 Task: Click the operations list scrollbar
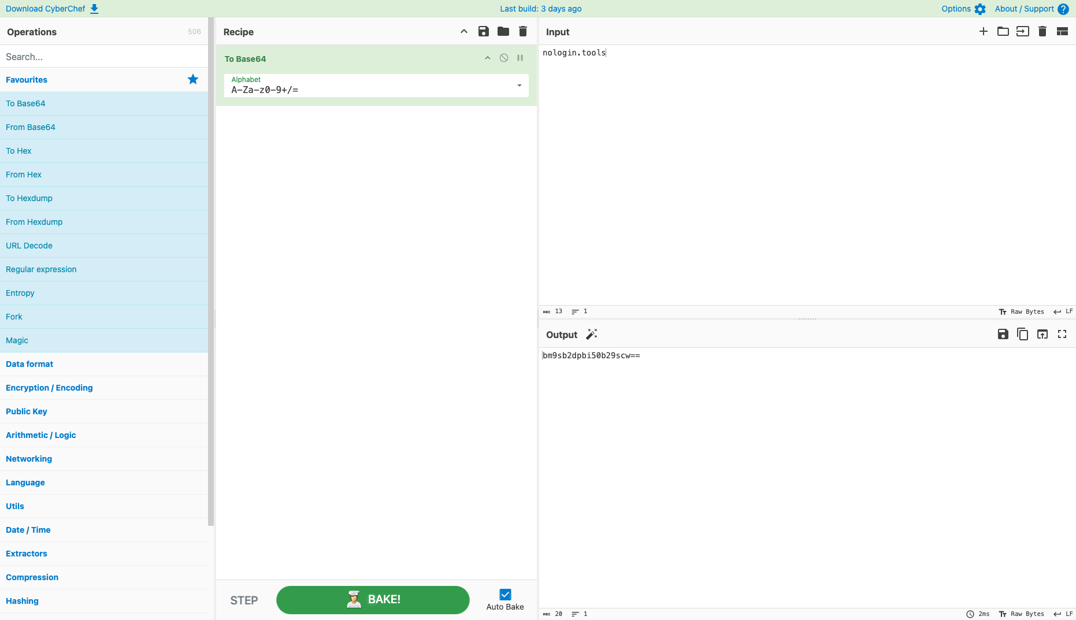tap(211, 272)
